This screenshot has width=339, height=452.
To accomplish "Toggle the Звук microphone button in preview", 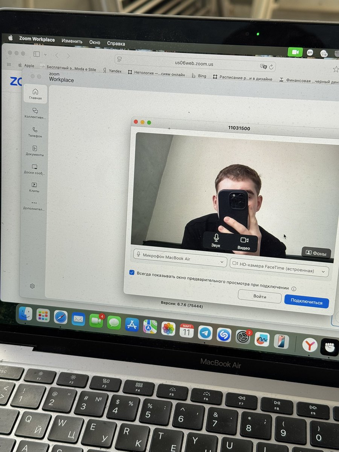I will click(216, 241).
